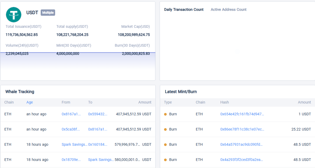Open From address 0x18709e link
The height and width of the screenshot is (168, 315).
71,160
